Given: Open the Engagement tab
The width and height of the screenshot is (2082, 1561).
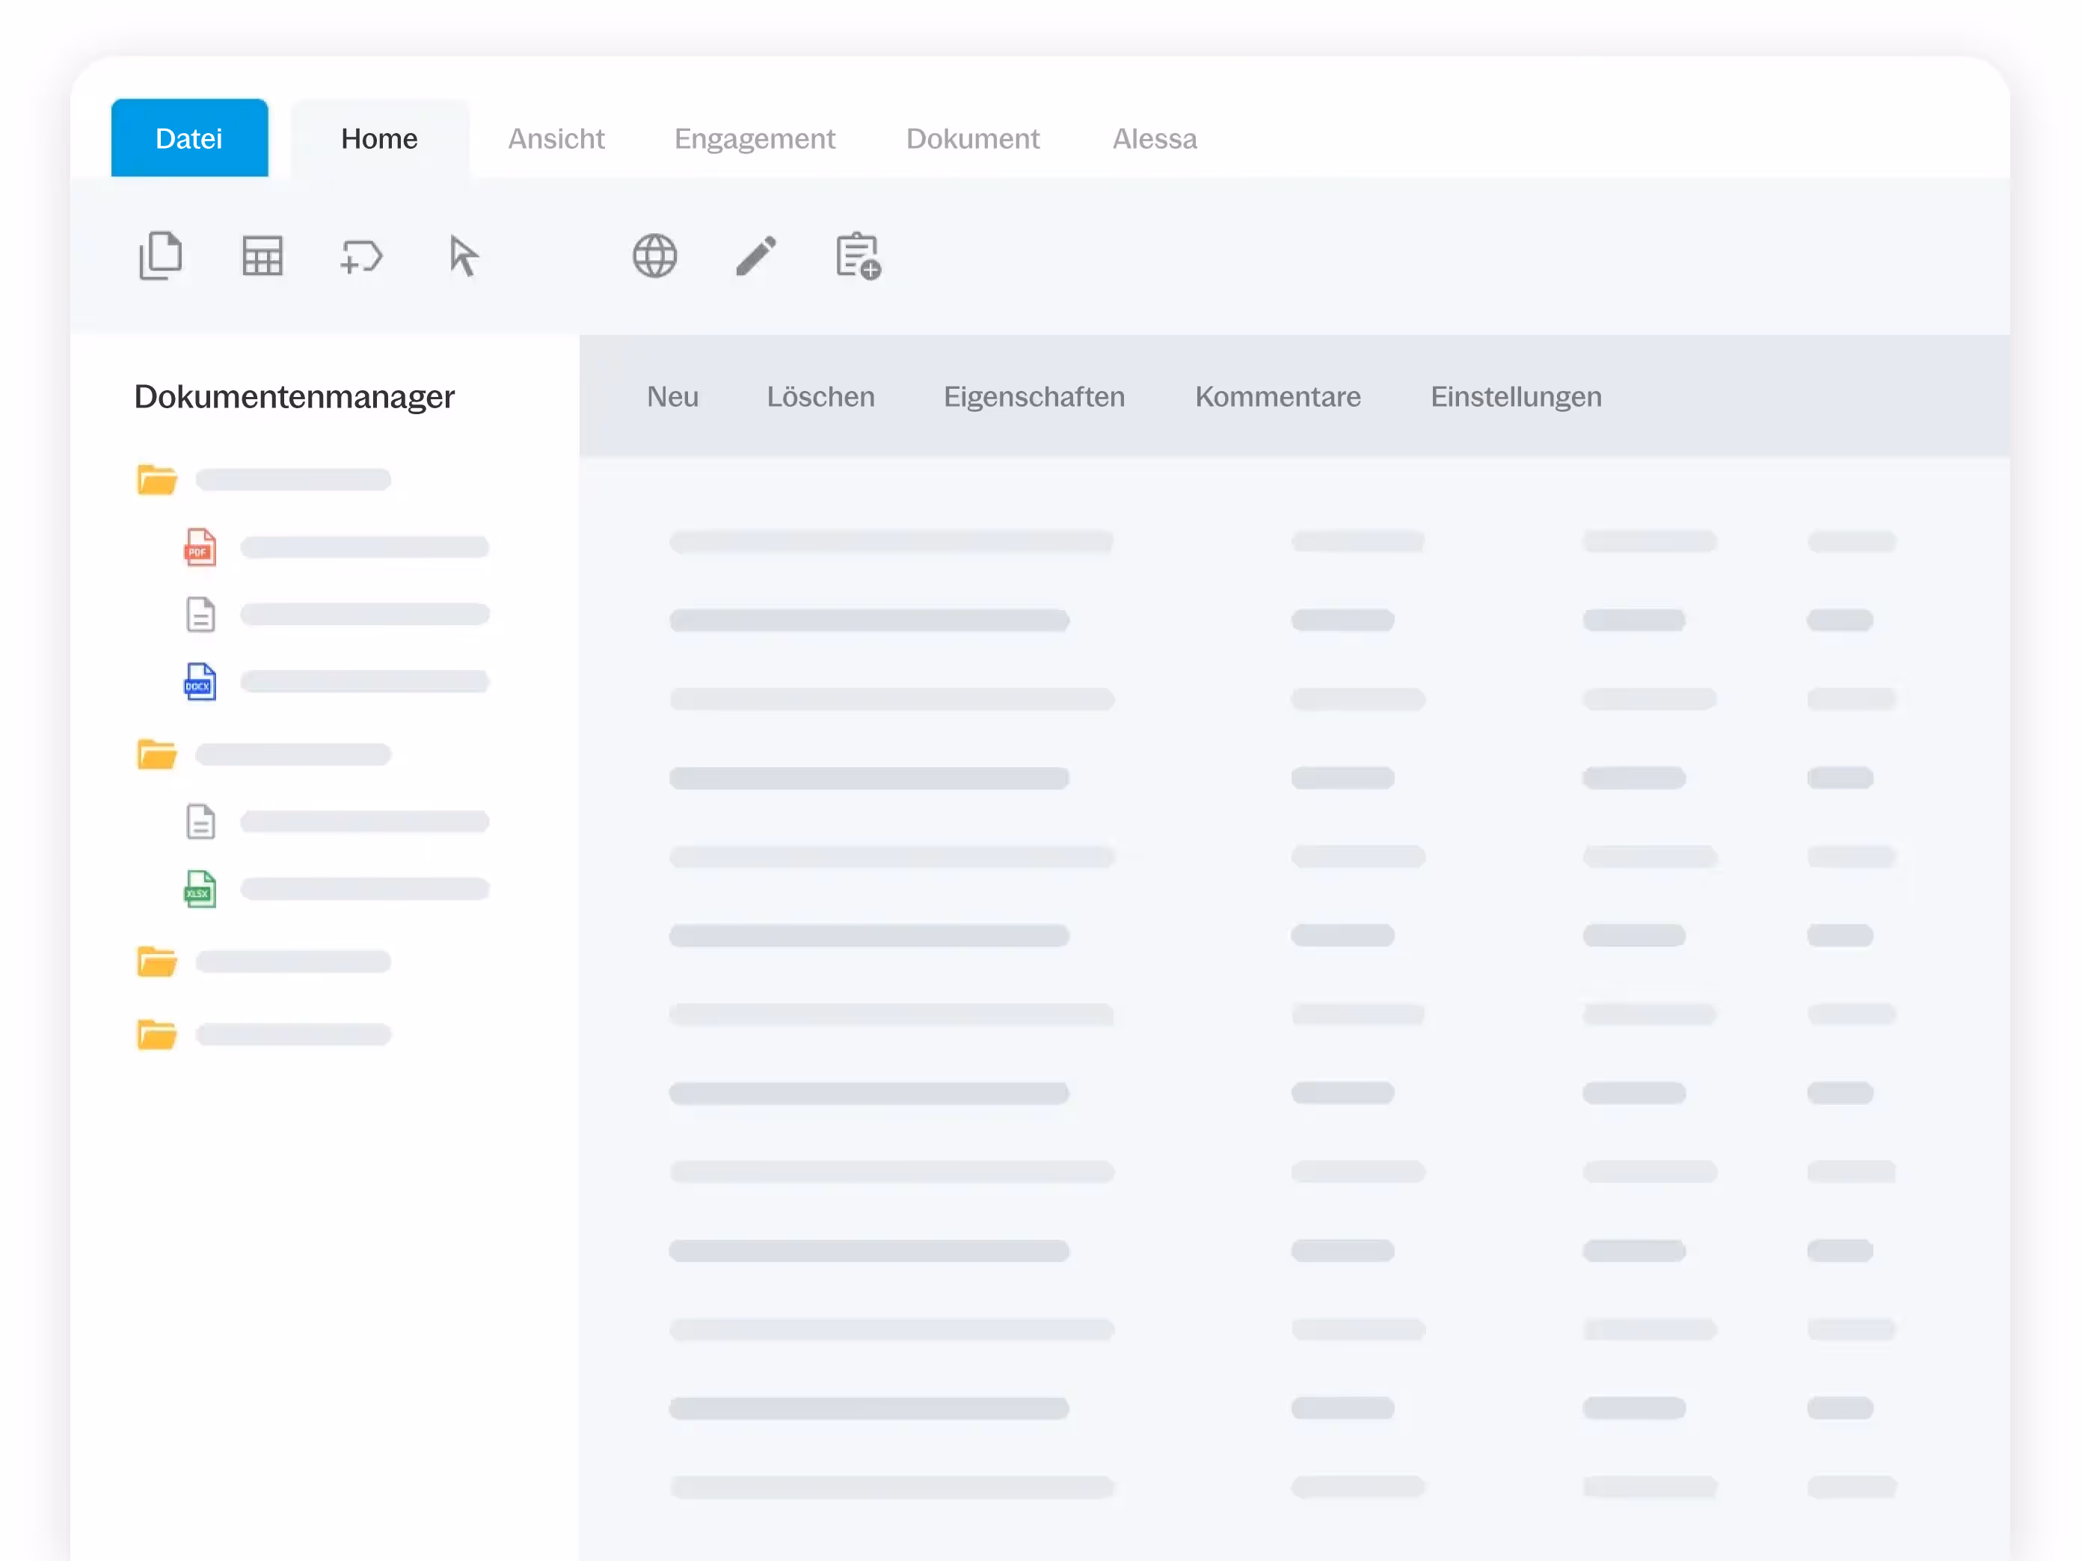Looking at the screenshot, I should coord(754,138).
